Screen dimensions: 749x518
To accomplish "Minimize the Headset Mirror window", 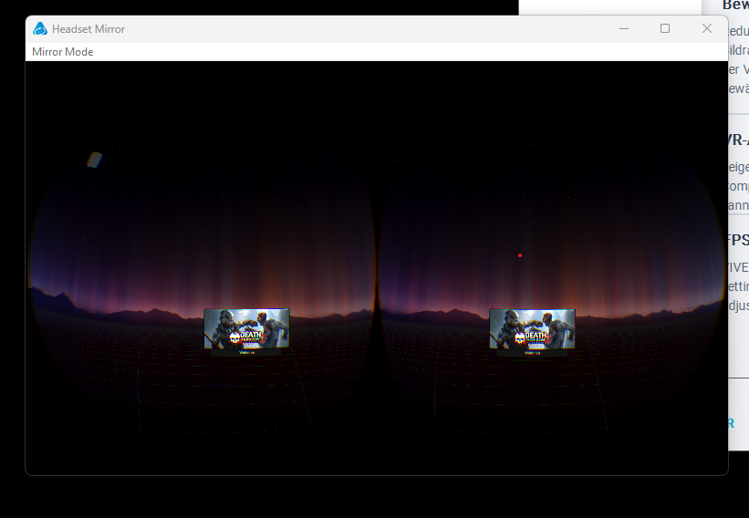I will point(624,28).
